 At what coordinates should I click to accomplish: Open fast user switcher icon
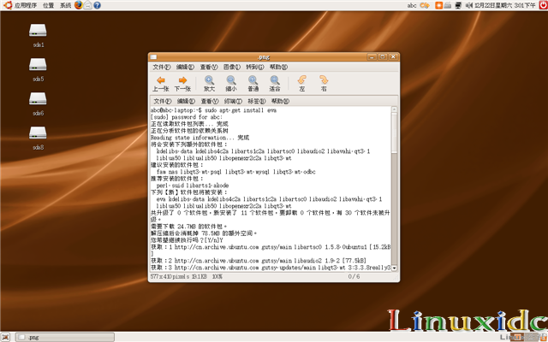pos(425,5)
